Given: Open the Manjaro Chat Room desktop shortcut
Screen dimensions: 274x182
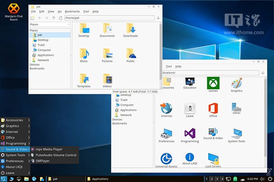Looking at the screenshot, I should [x=14, y=12].
